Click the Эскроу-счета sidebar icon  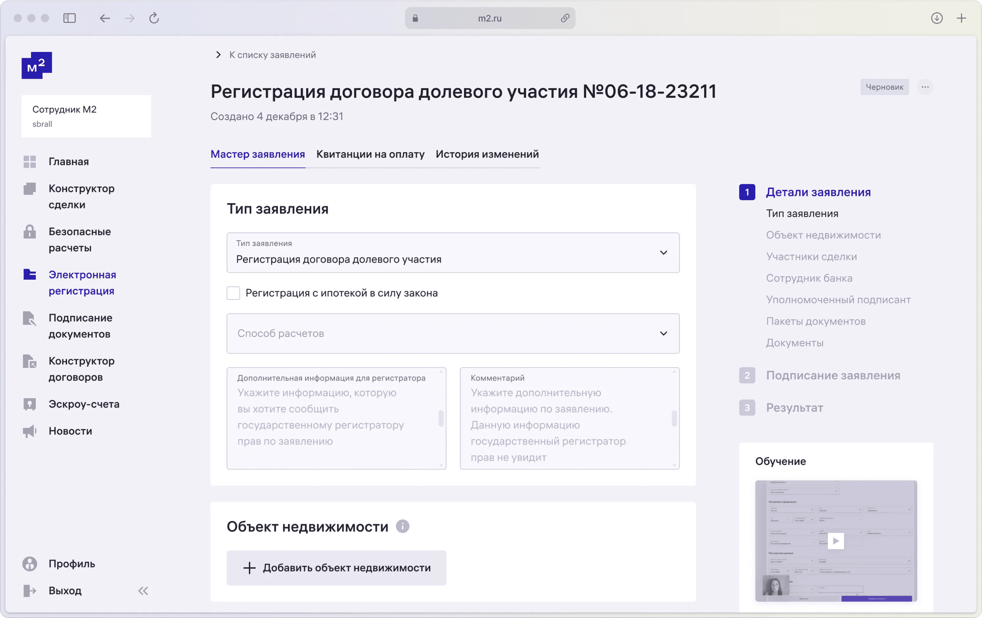pos(29,404)
